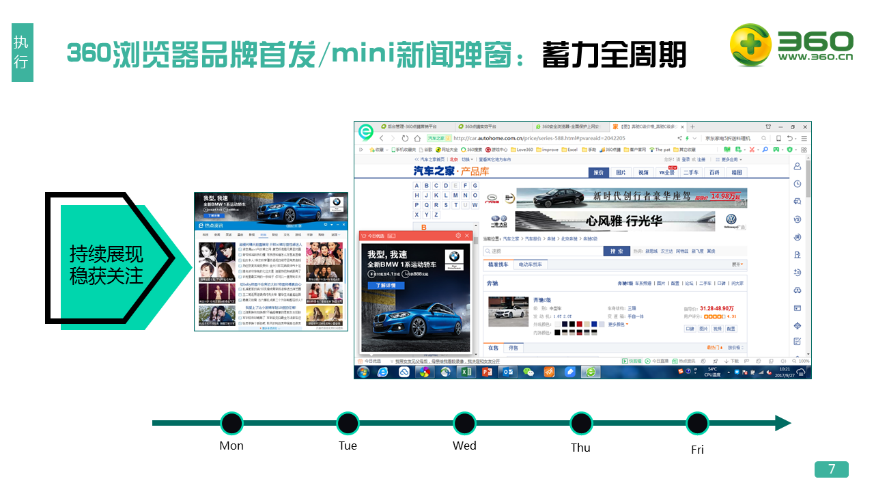Image resolution: width=874 pixels, height=492 pixels.
Task: Click the Mon marker on the timeline
Action: pos(231,424)
